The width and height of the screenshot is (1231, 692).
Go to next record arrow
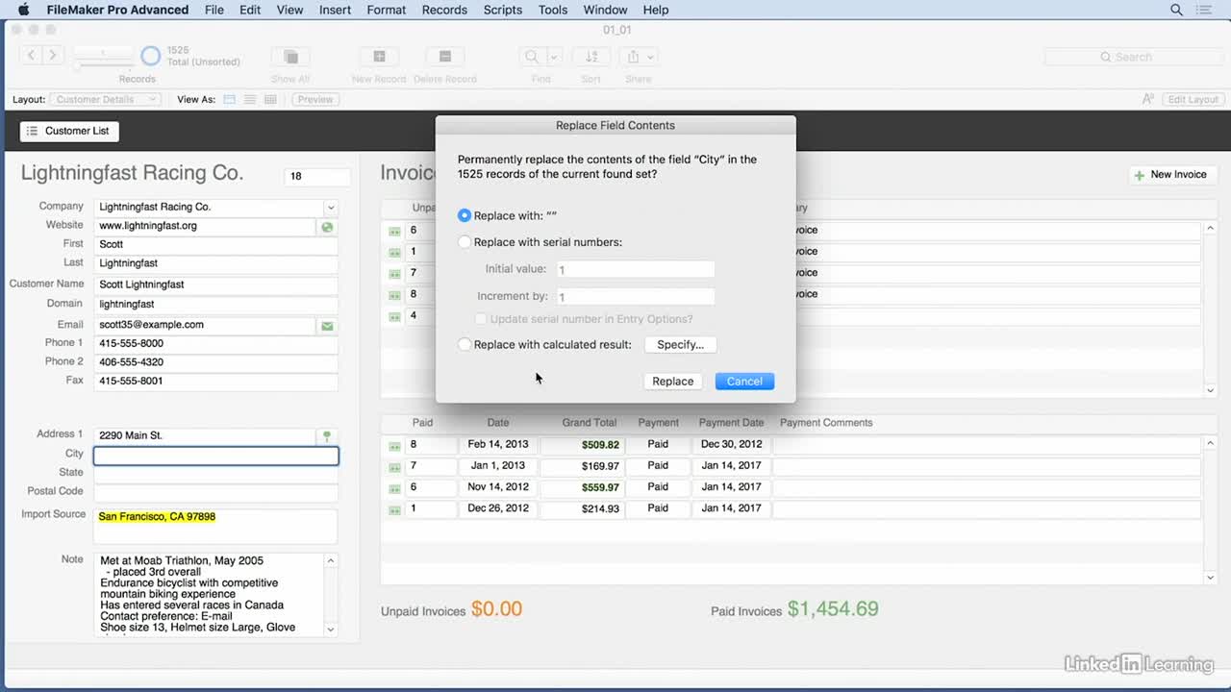click(53, 56)
